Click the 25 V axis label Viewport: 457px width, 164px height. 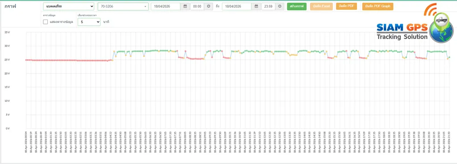tap(7, 60)
